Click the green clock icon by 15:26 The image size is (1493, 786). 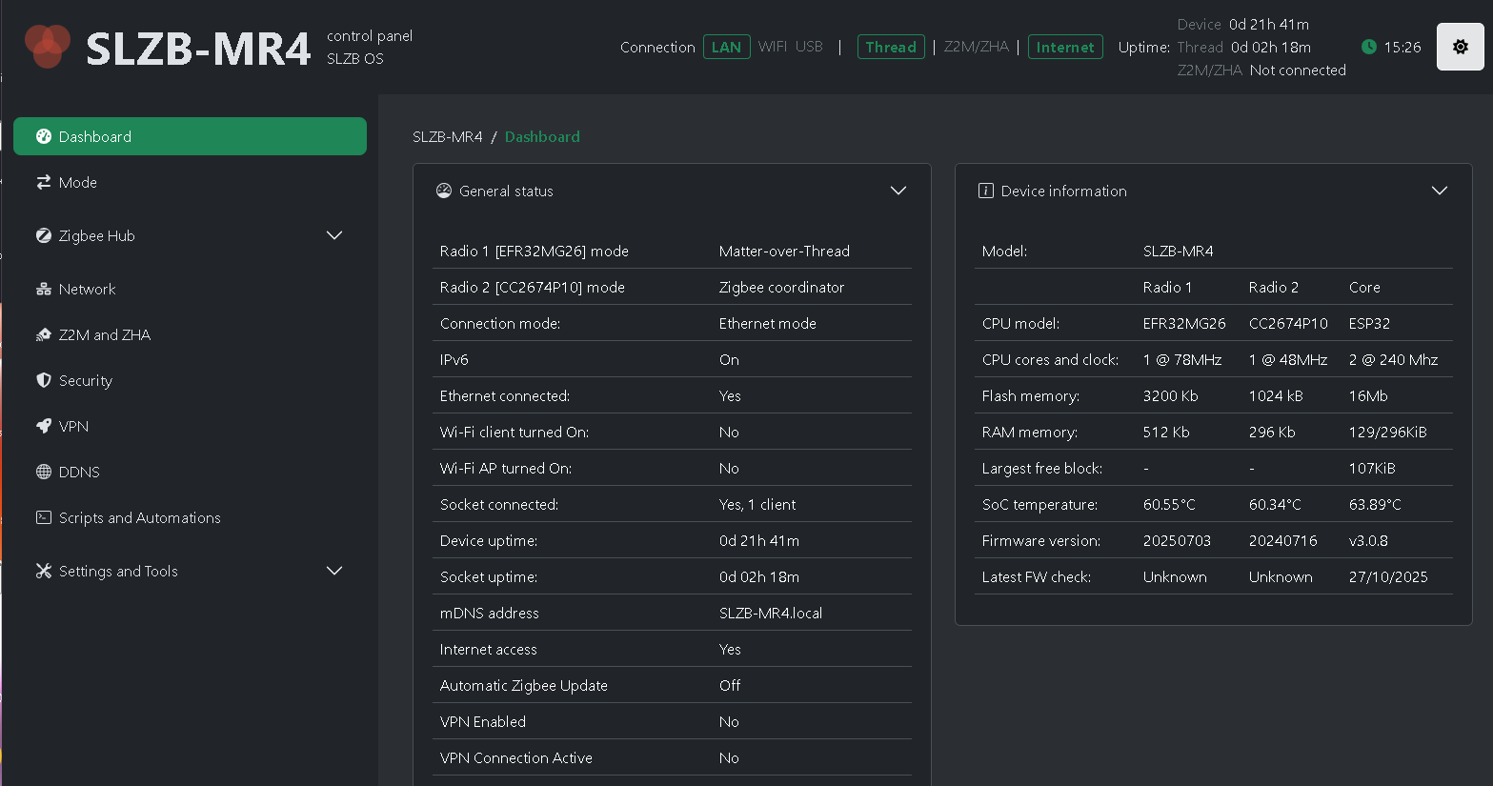coord(1369,47)
